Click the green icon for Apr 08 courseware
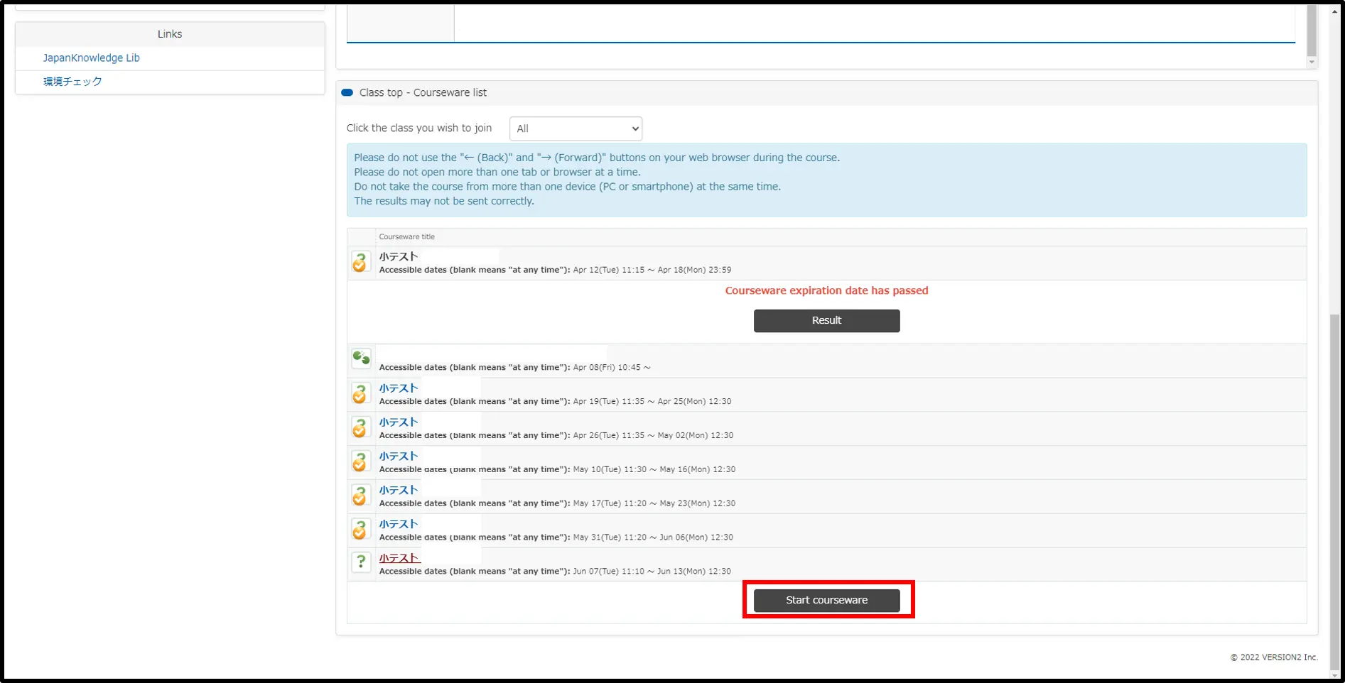Screen dimensions: 1345x683 pyautogui.click(x=361, y=358)
